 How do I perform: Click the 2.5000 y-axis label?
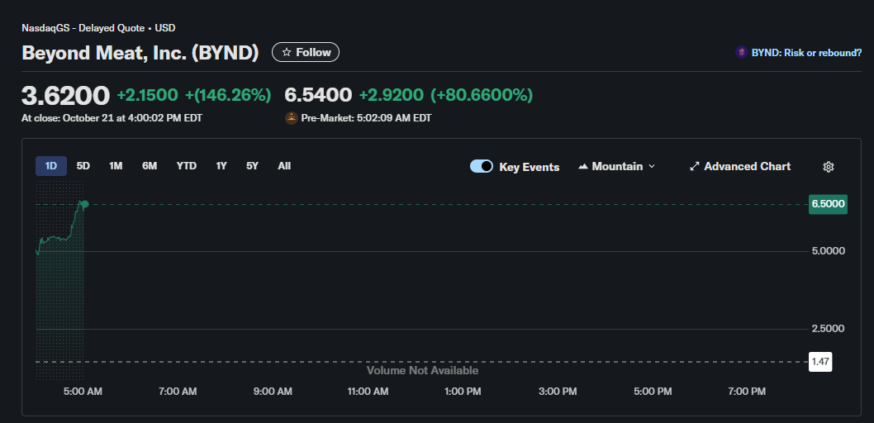pos(829,329)
